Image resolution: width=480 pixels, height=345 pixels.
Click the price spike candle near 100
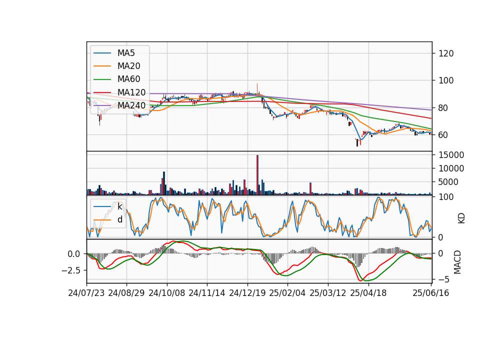257,88
